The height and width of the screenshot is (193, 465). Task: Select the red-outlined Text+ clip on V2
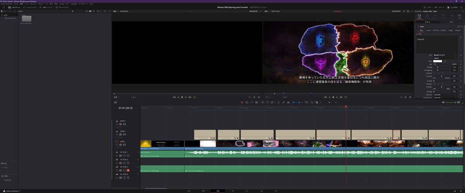[x=396, y=134]
